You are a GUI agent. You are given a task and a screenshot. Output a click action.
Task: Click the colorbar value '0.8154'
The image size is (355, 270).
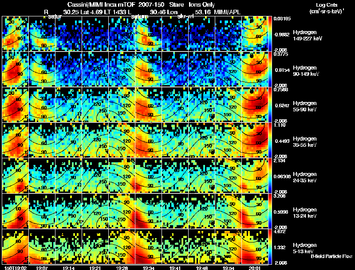point(282,70)
